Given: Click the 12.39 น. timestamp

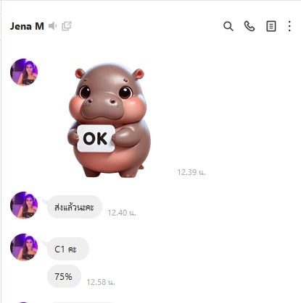Looking at the screenshot, I should coord(191,172).
